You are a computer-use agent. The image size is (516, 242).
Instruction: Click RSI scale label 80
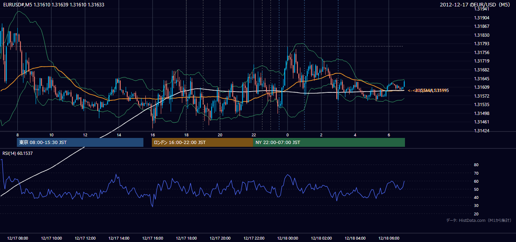click(x=476, y=165)
